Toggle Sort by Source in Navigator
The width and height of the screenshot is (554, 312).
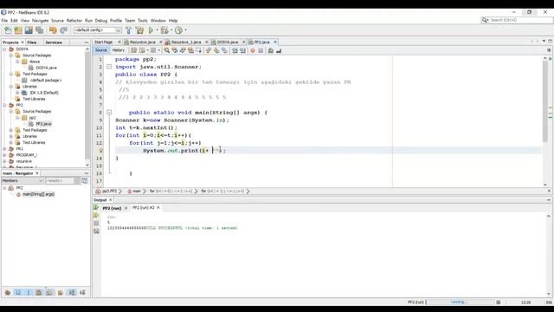click(82, 293)
